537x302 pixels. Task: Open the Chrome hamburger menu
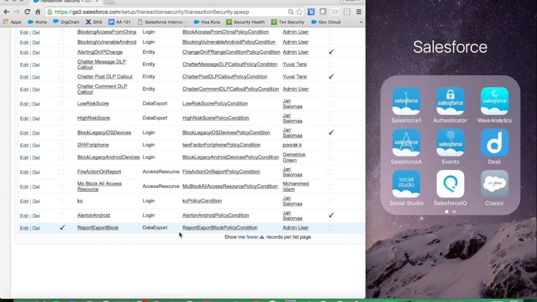tap(359, 12)
